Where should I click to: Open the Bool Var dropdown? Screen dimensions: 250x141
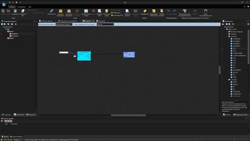(105, 24)
